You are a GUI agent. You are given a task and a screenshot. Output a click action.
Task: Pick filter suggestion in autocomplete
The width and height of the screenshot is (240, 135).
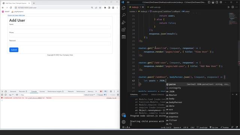pos(198,120)
